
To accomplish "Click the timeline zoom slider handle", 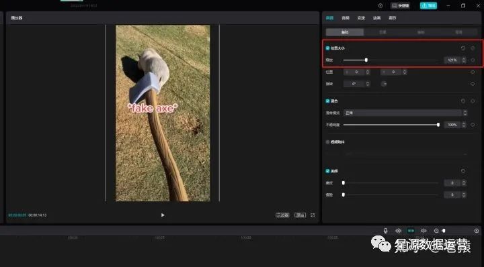I will [x=444, y=231].
